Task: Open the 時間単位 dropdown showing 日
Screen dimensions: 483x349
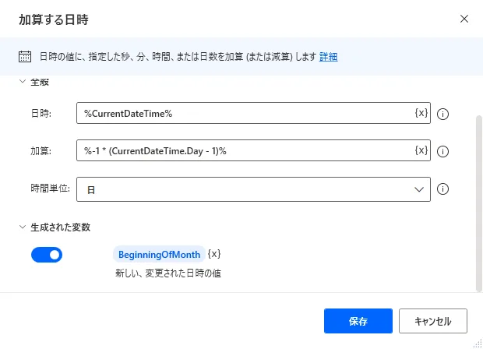Action: point(253,189)
